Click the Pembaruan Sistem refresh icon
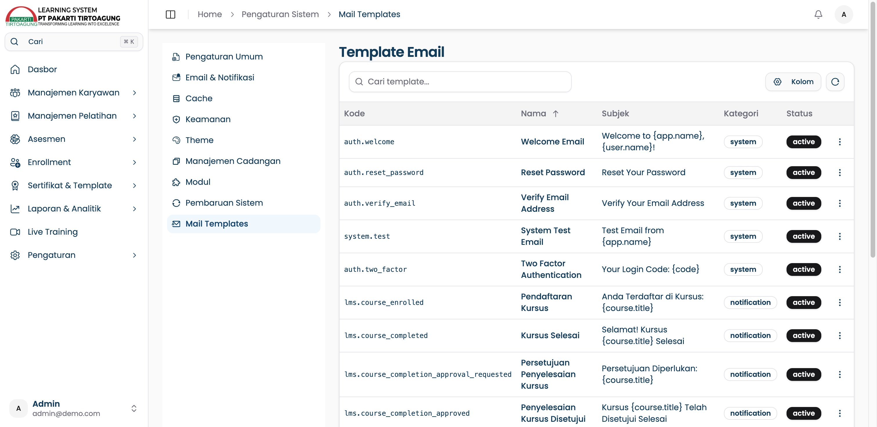The image size is (877, 427). coord(176,203)
